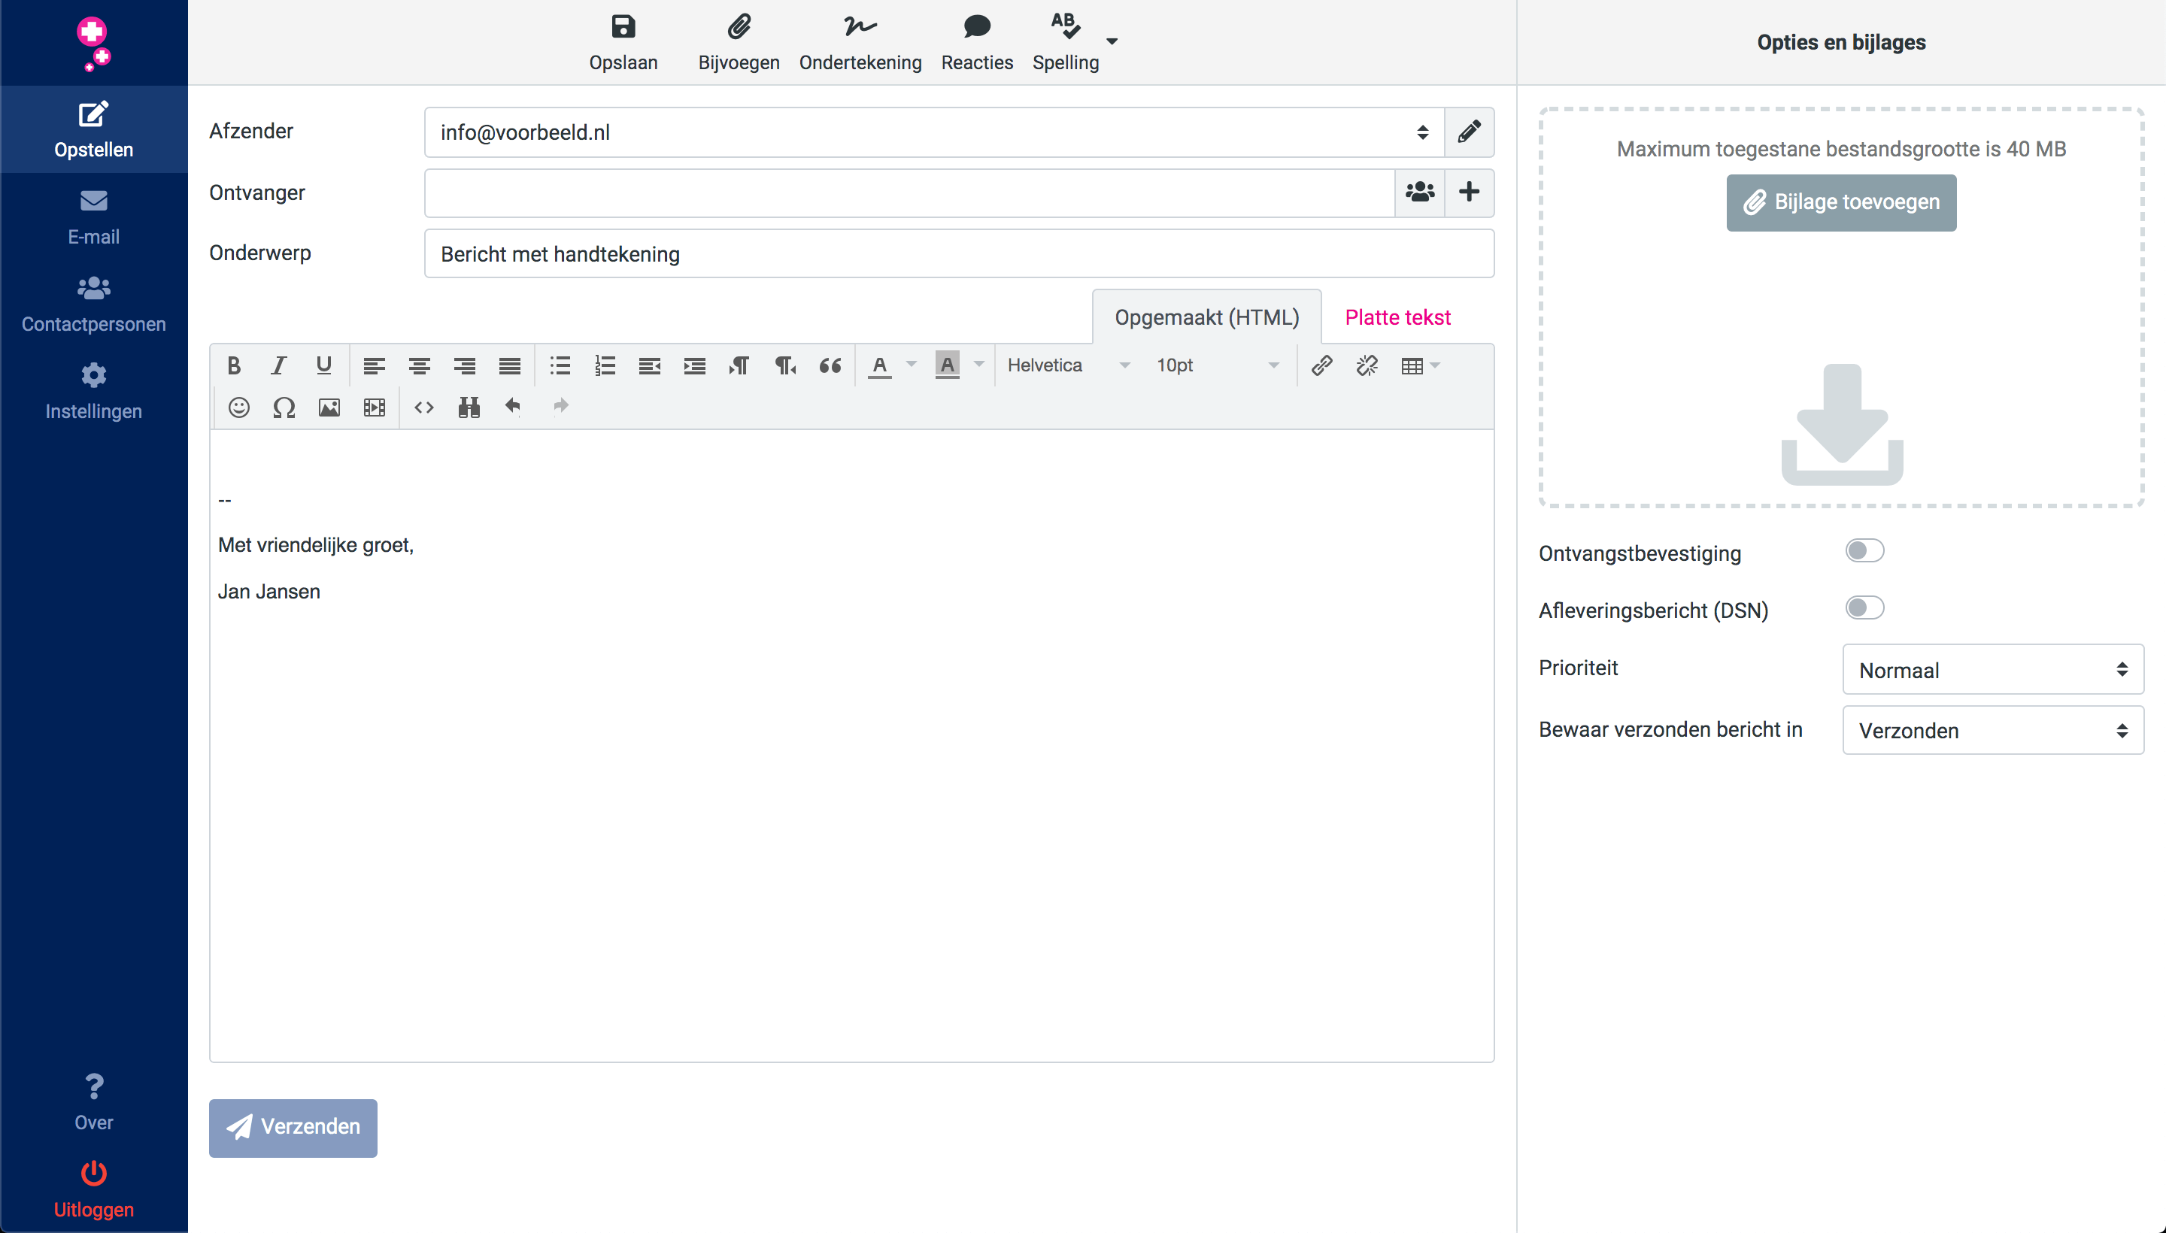The width and height of the screenshot is (2166, 1233).
Task: Click the Verzenden send button
Action: pos(293,1127)
